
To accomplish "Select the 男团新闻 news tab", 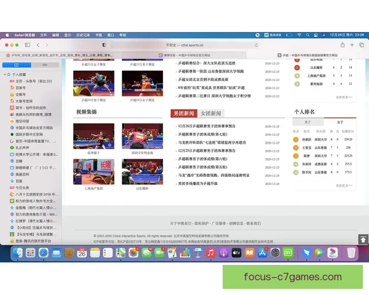I will click(x=184, y=113).
